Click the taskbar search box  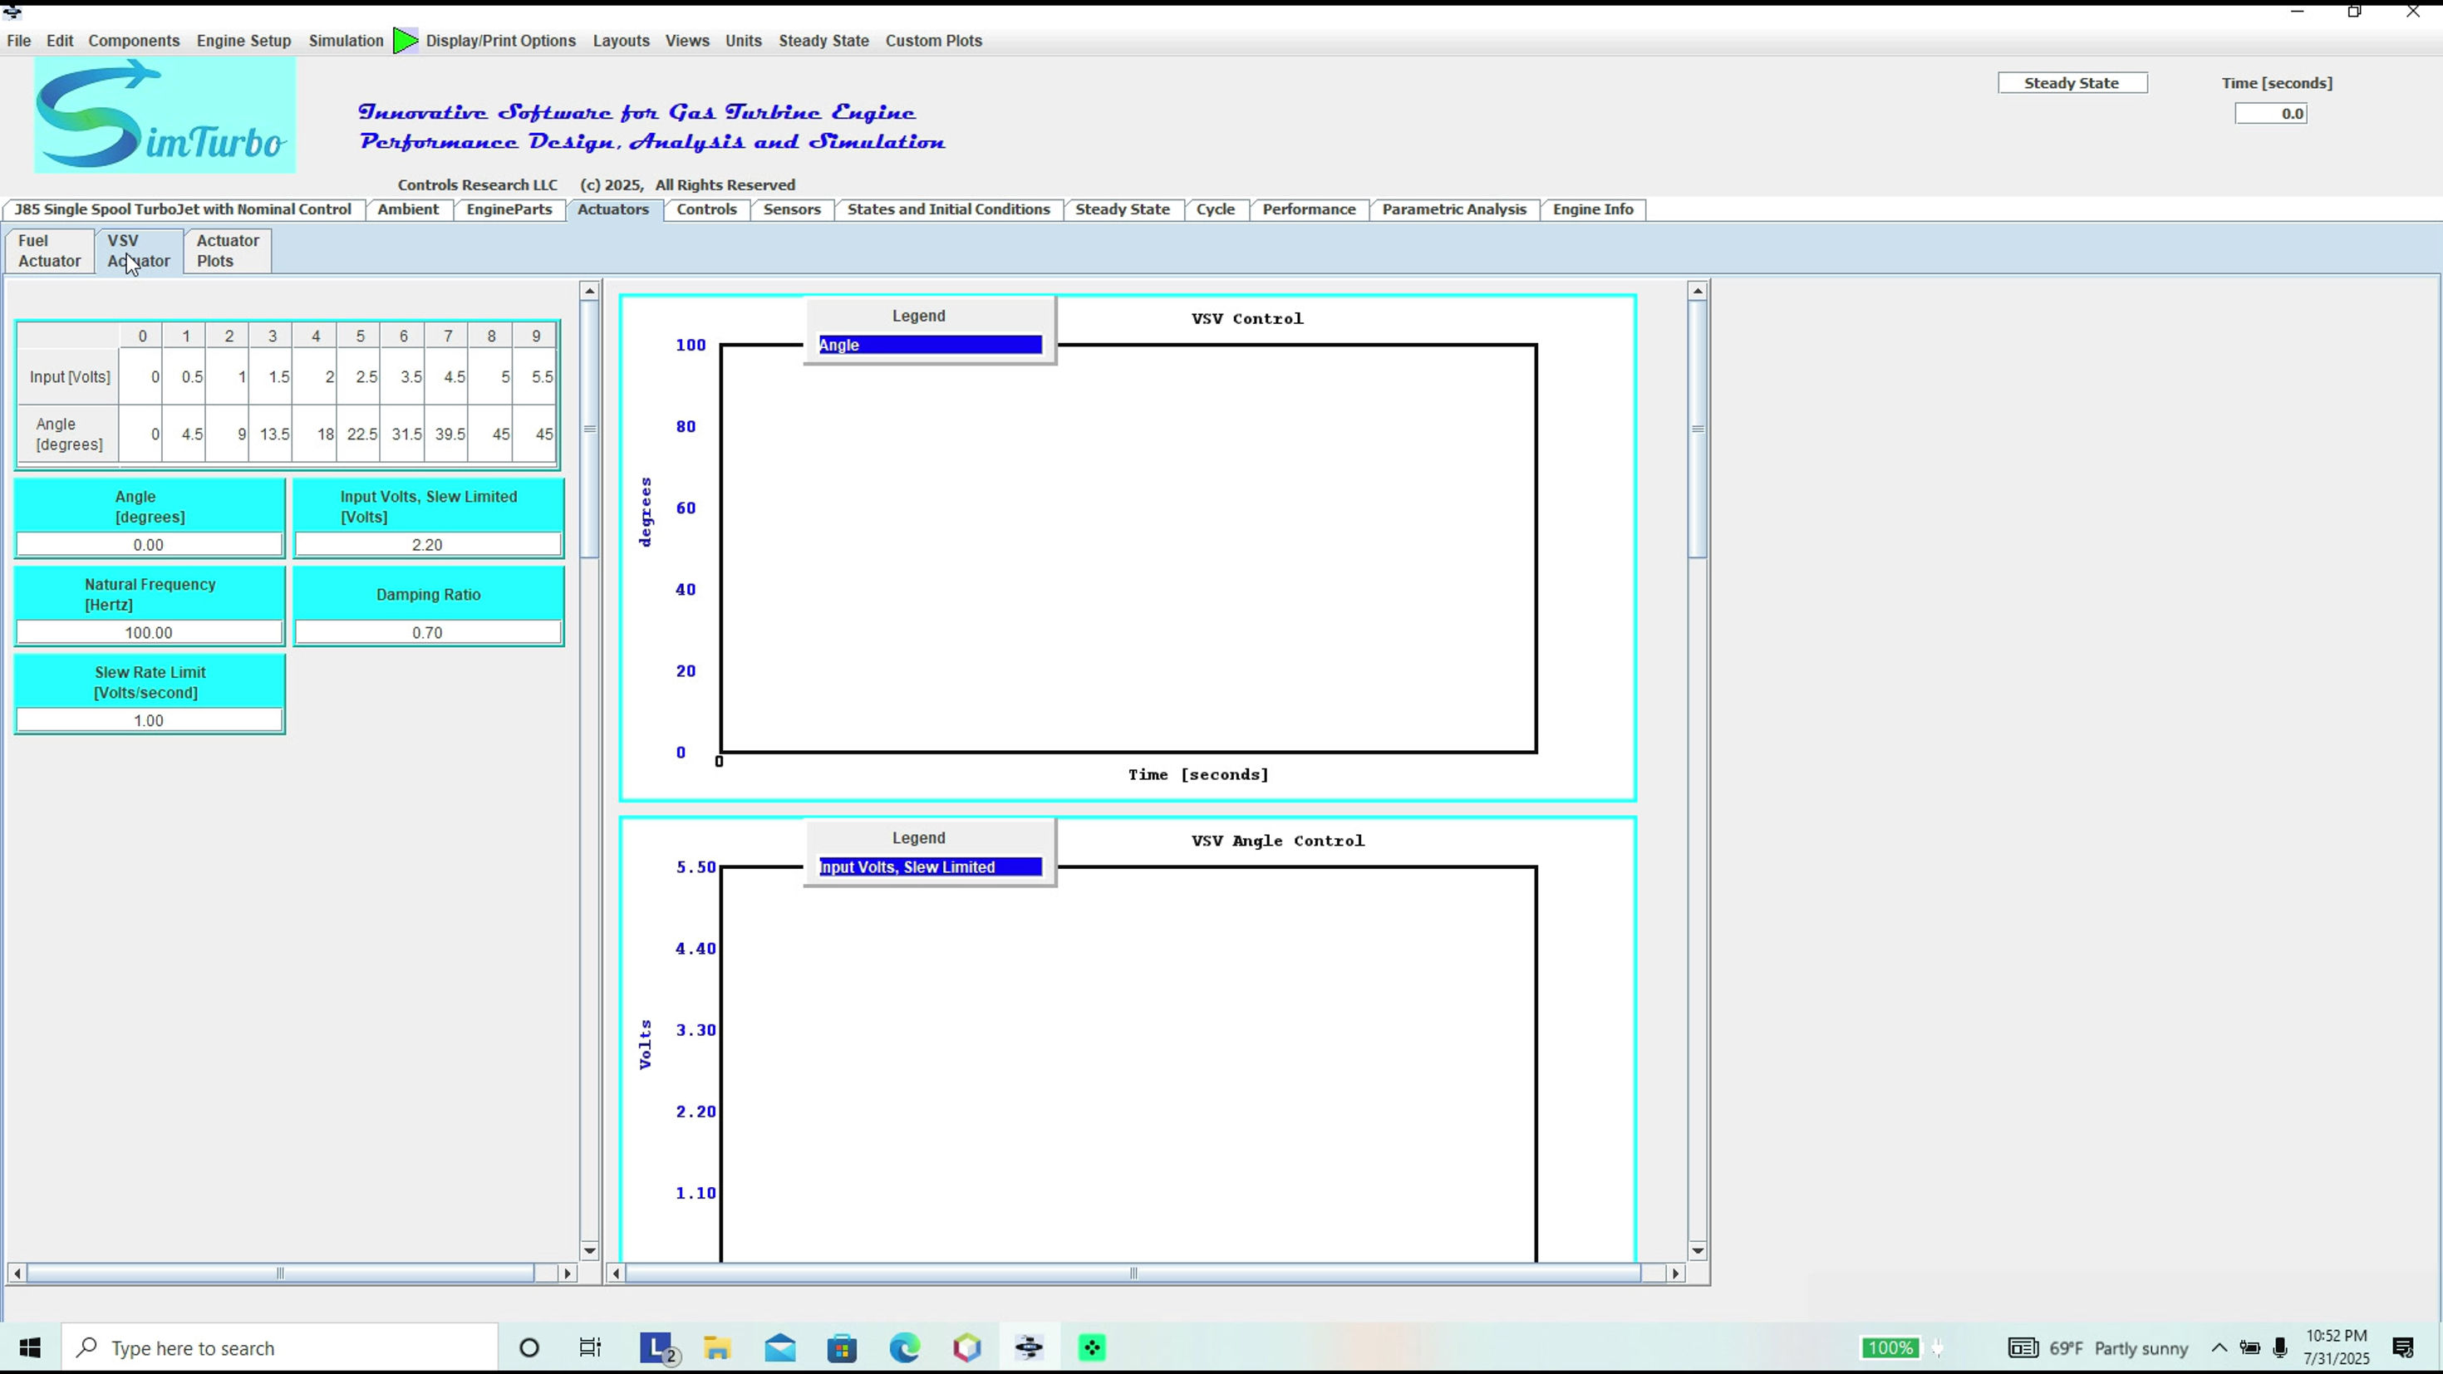tap(280, 1347)
